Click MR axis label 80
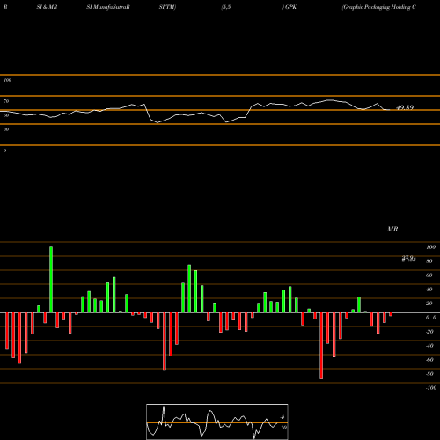Viewport: 440px width, 440px height. point(429,261)
